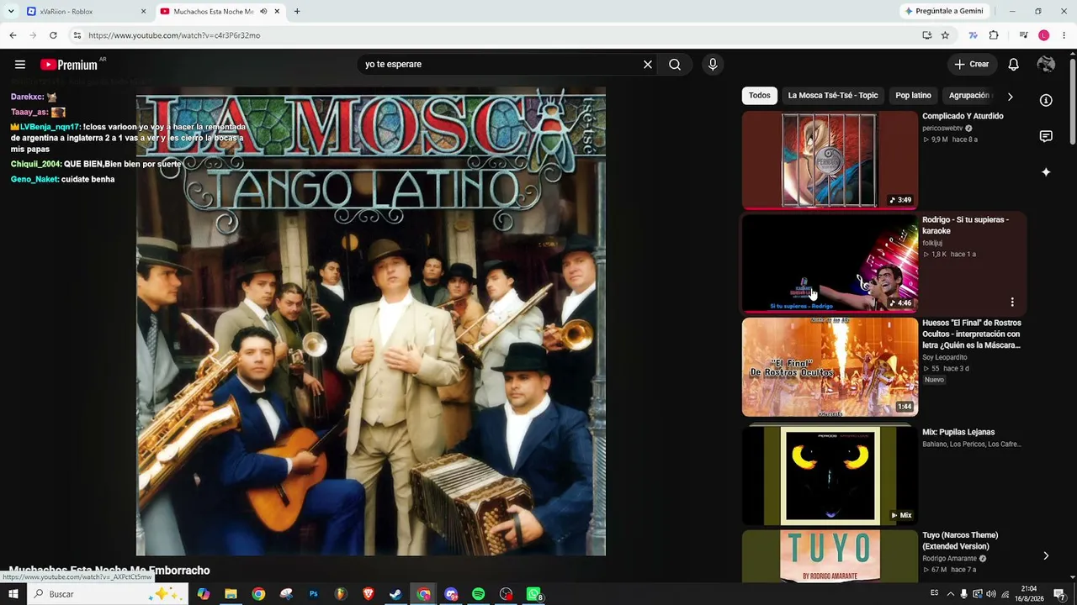Open the comments panel icon
Viewport: 1077px width, 605px height.
(1046, 136)
